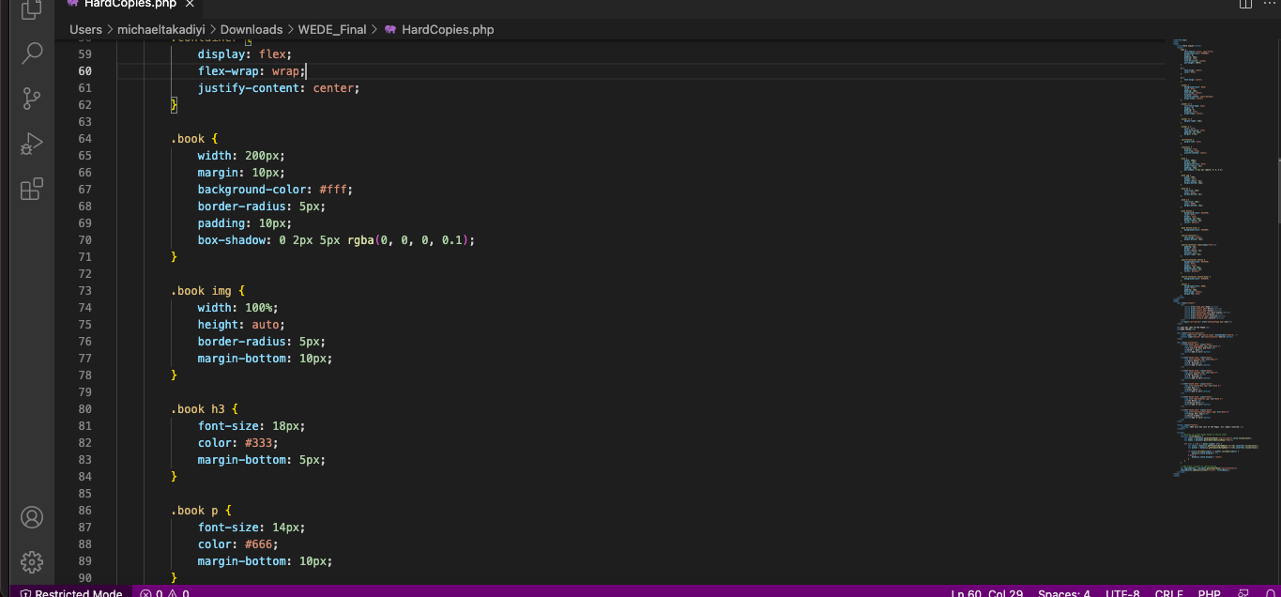Open the Source Control view
This screenshot has width=1281, height=597.
(x=32, y=98)
